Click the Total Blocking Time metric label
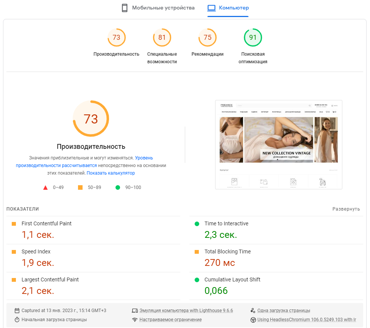Screen dimensions: 370x328 point(228,251)
